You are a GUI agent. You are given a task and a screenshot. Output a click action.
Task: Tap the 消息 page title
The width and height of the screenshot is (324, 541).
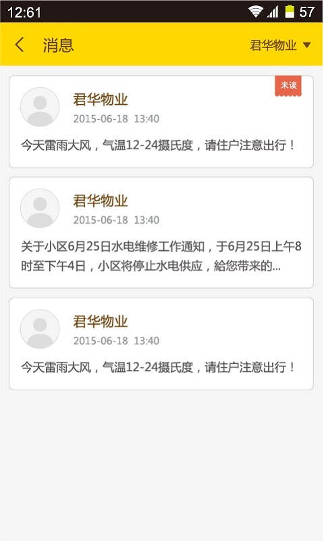point(58,45)
